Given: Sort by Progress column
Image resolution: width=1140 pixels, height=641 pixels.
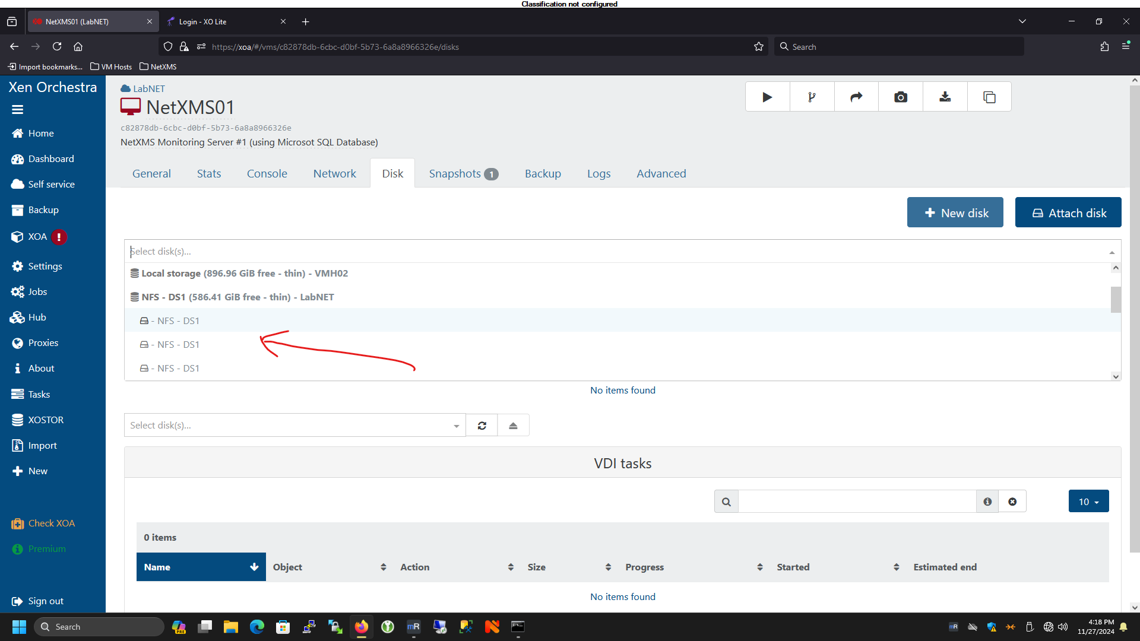Looking at the screenshot, I should [x=694, y=567].
